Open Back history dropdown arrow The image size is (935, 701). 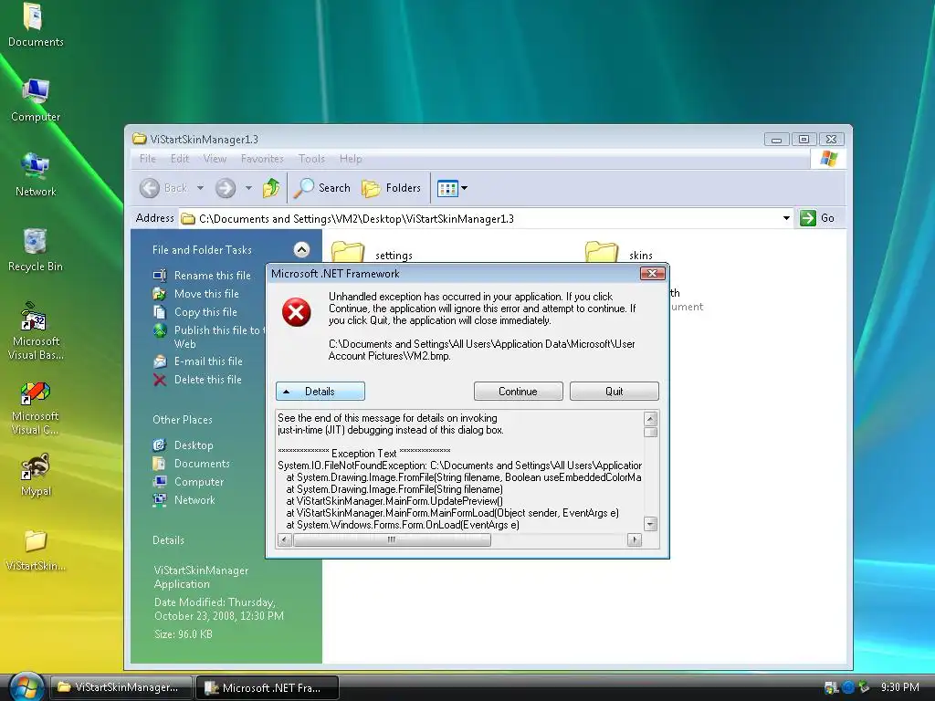(x=200, y=188)
